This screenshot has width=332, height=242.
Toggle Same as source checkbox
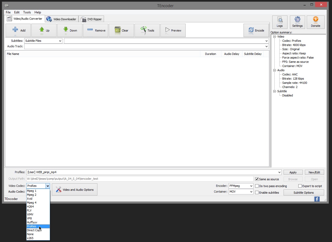point(257,179)
